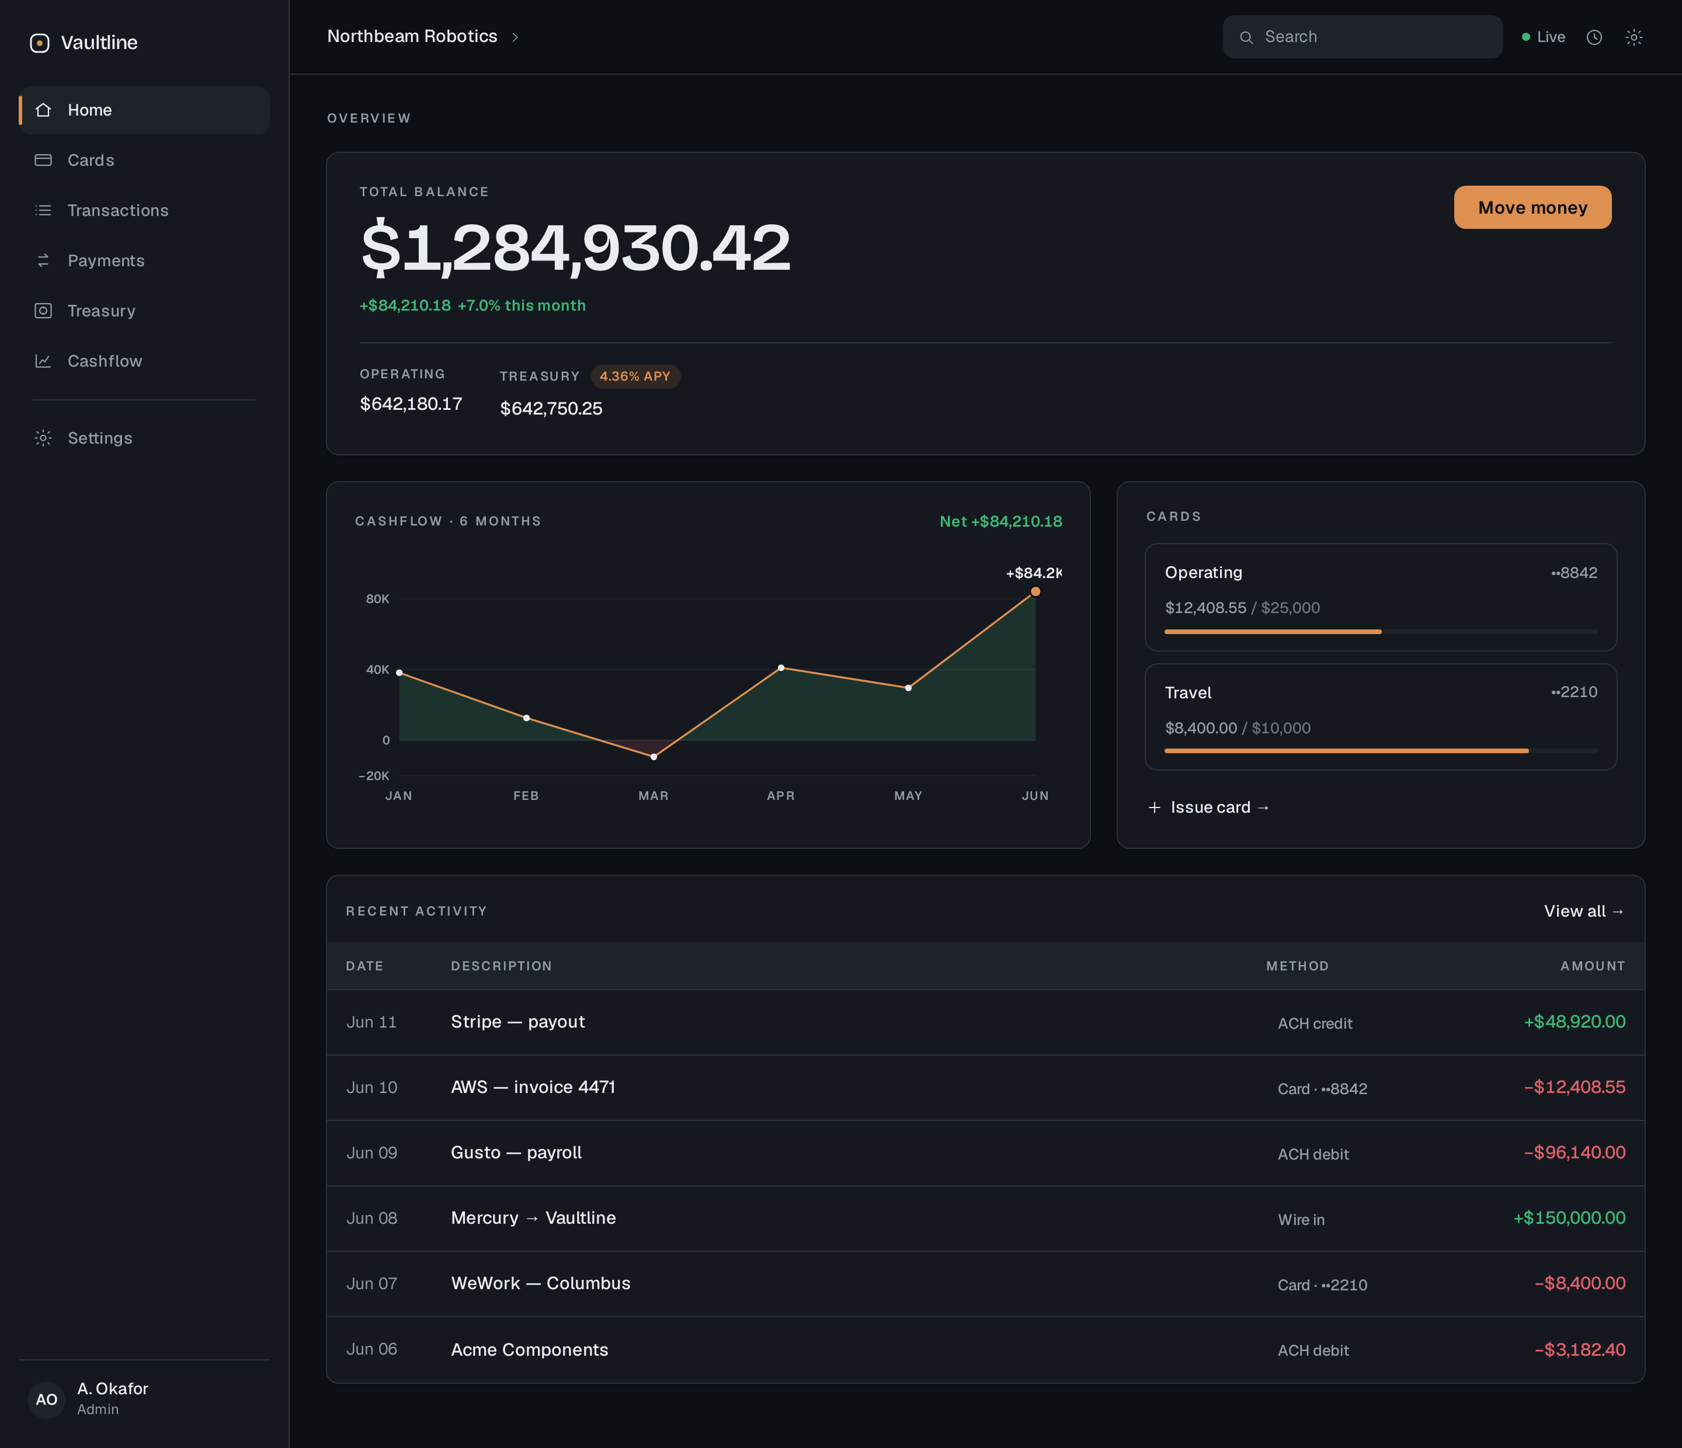
Task: Click the JUN peak point on chart
Action: click(1035, 591)
